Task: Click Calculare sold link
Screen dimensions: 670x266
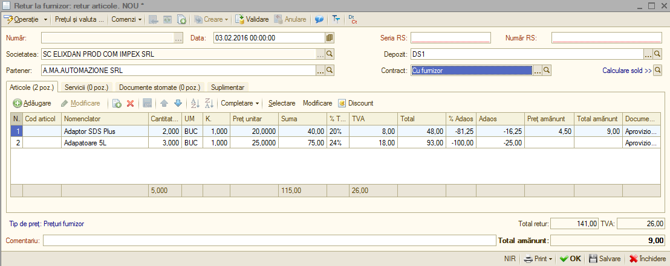Action: (627, 71)
